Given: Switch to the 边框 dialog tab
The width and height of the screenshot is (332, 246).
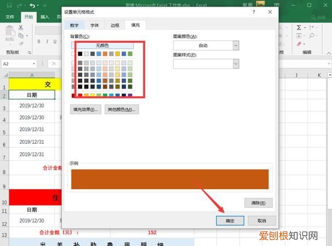Looking at the screenshot, I should (115, 25).
